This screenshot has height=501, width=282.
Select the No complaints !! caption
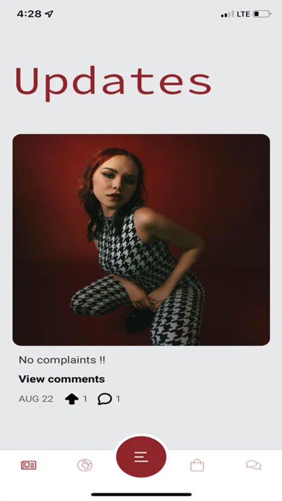point(62,360)
